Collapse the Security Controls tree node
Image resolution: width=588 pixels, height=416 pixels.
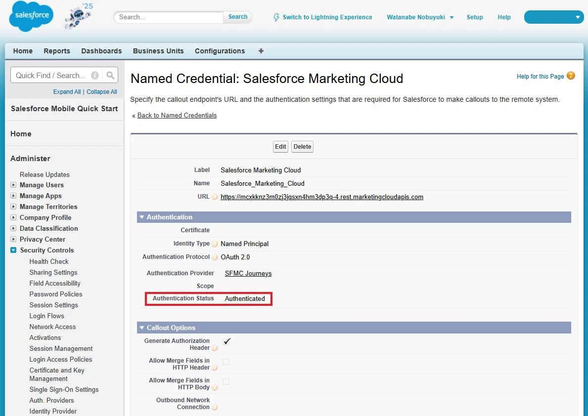[13, 250]
